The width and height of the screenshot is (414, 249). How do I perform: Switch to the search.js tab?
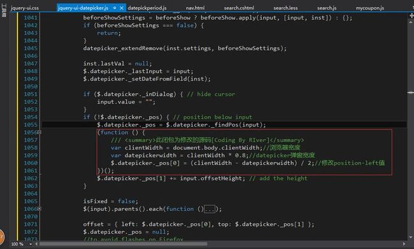327,8
